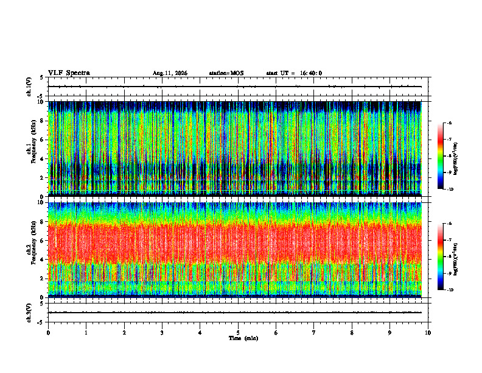Click the 10 minute tick on time axis
The image size is (482, 373).
(428, 333)
